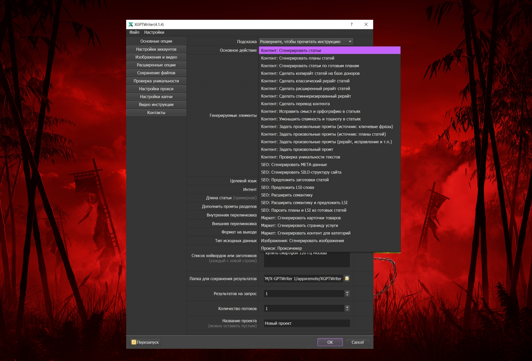The width and height of the screenshot is (532, 361).
Task: Choose 'Прокси: Проксичекер' option
Action: point(330,248)
